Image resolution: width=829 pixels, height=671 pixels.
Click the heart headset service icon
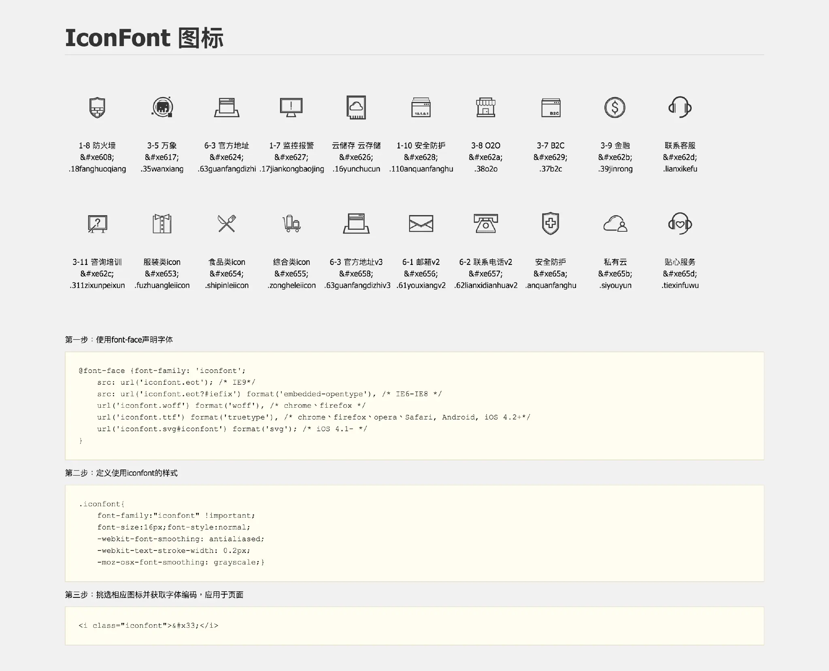coord(680,223)
